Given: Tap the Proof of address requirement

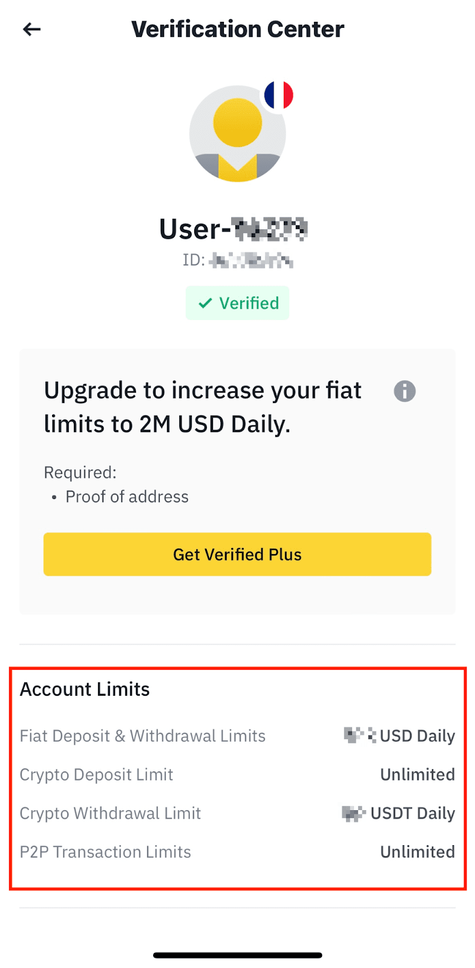Looking at the screenshot, I should tap(127, 497).
